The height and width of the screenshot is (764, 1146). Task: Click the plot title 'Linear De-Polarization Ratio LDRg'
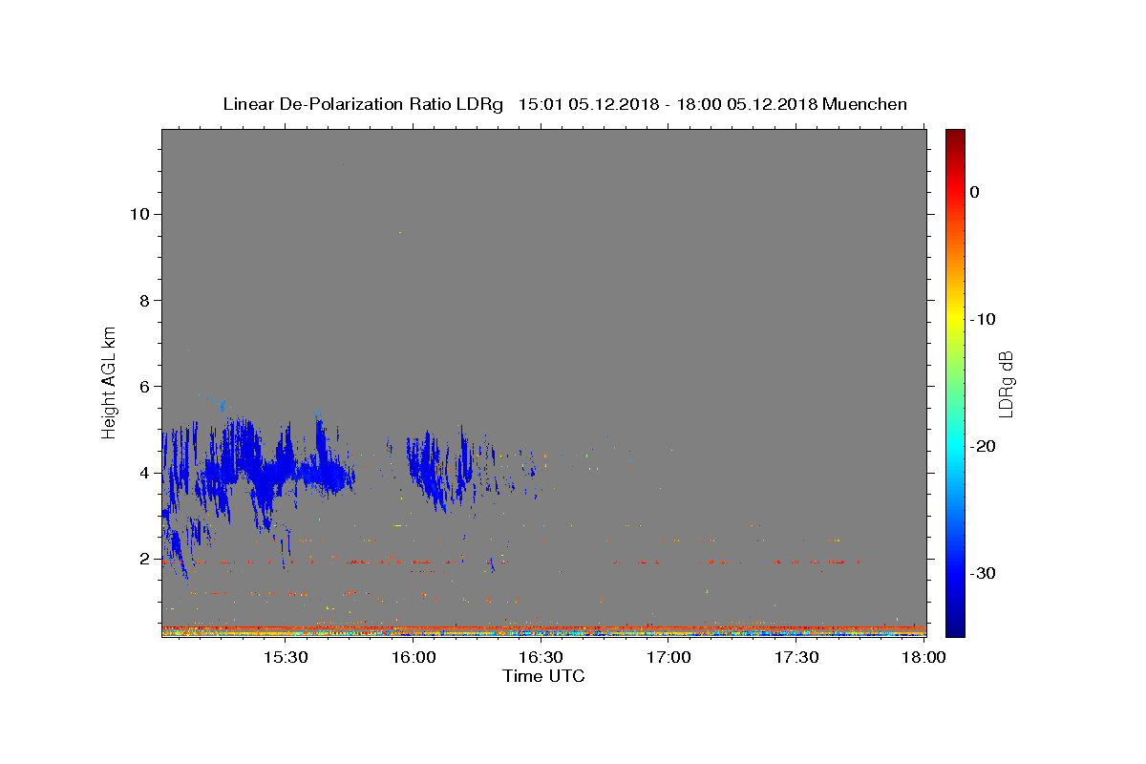363,104
